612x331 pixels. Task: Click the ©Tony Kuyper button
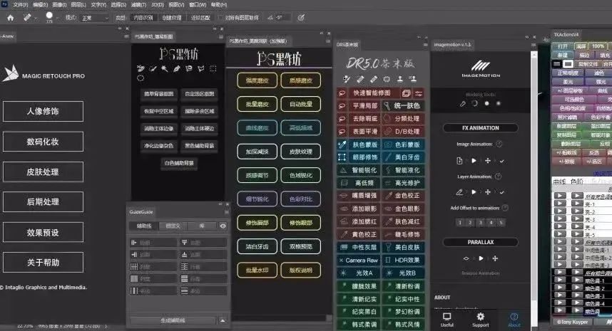(x=572, y=322)
